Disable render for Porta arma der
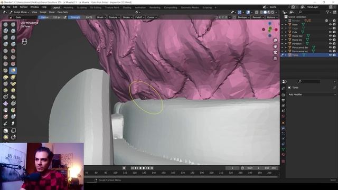 tap(334, 47)
